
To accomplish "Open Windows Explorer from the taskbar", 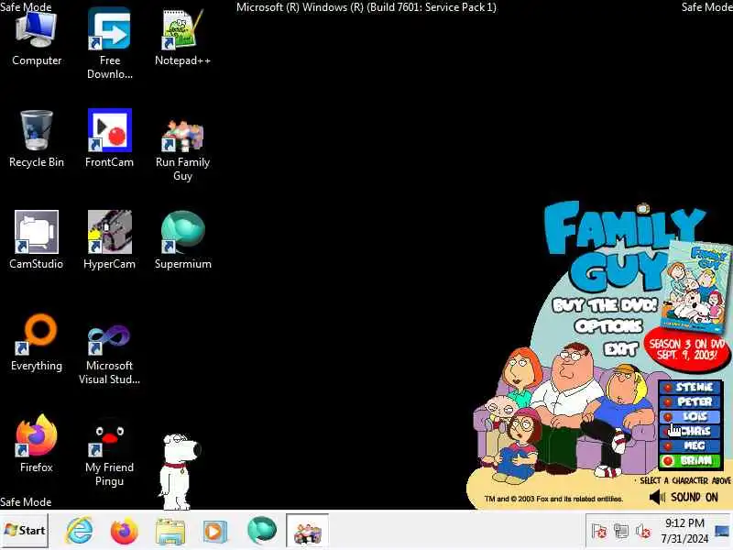I will (x=170, y=532).
